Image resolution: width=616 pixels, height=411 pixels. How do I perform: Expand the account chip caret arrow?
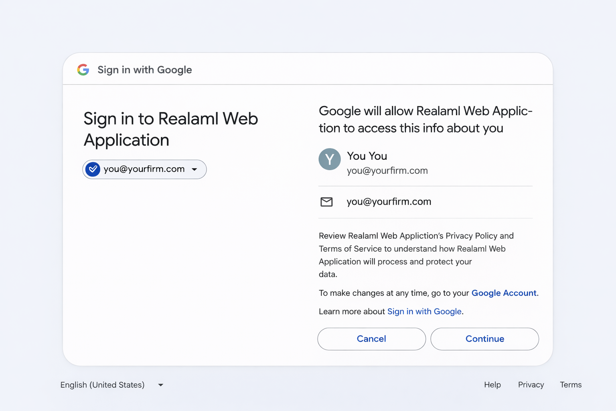click(x=195, y=169)
